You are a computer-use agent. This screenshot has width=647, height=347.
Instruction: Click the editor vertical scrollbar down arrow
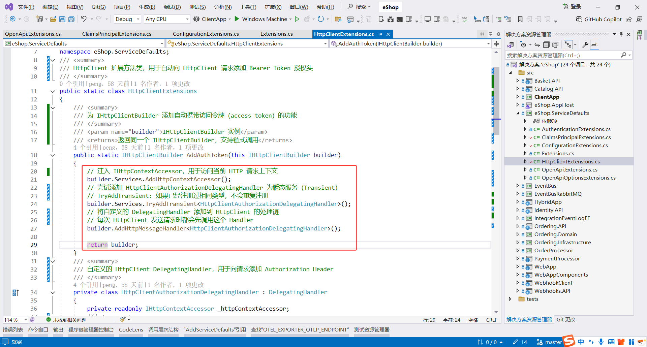tap(496, 312)
